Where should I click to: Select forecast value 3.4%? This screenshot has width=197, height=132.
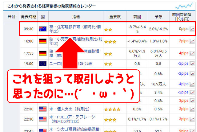[x=159, y=93]
